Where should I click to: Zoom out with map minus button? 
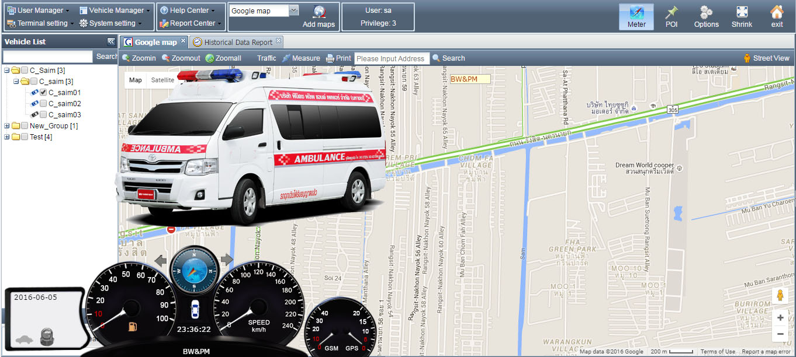[x=780, y=334]
